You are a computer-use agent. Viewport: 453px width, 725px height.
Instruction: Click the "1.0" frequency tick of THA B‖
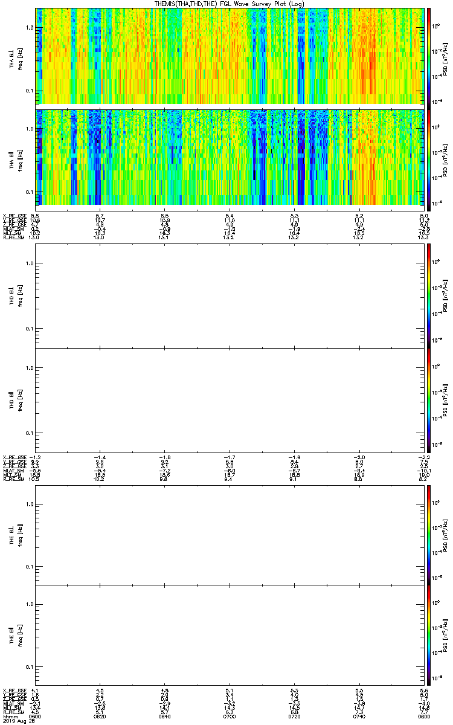tap(30, 129)
